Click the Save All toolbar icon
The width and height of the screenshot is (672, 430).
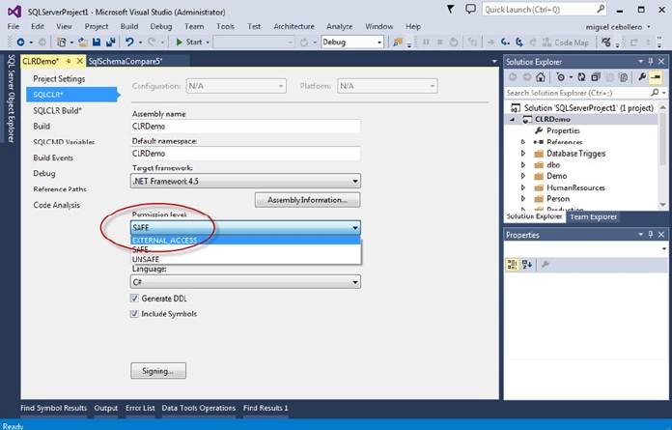111,42
